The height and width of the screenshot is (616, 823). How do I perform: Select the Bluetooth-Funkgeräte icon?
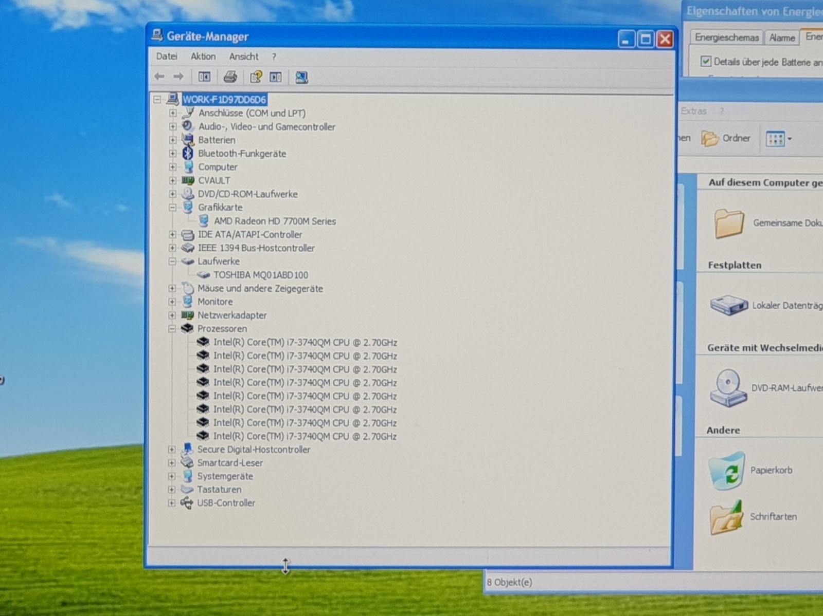(188, 153)
